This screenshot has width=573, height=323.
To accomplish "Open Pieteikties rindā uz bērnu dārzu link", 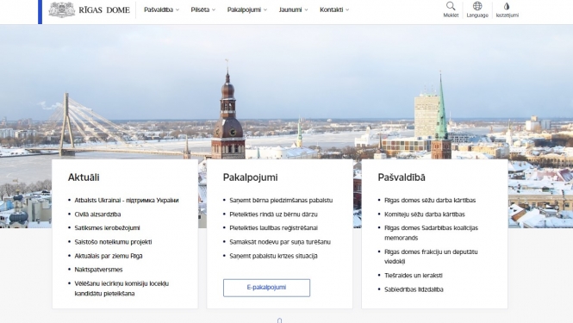I will point(273,214).
